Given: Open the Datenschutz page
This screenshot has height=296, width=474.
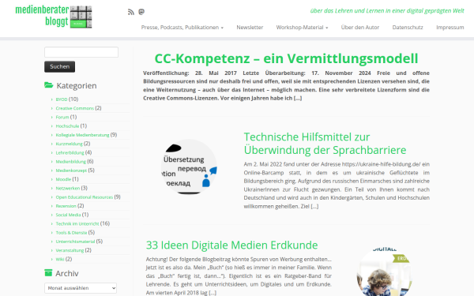Looking at the screenshot, I should point(408,28).
